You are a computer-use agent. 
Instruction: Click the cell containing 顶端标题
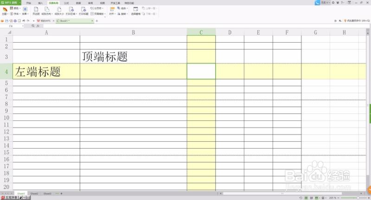point(134,56)
